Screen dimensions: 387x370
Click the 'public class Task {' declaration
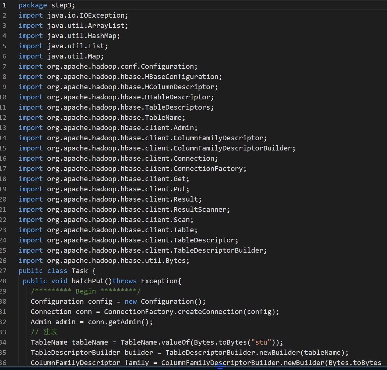(57, 271)
